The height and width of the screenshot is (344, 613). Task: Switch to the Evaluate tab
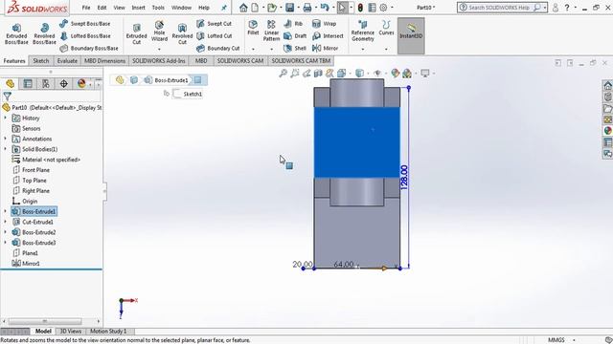[x=67, y=61]
